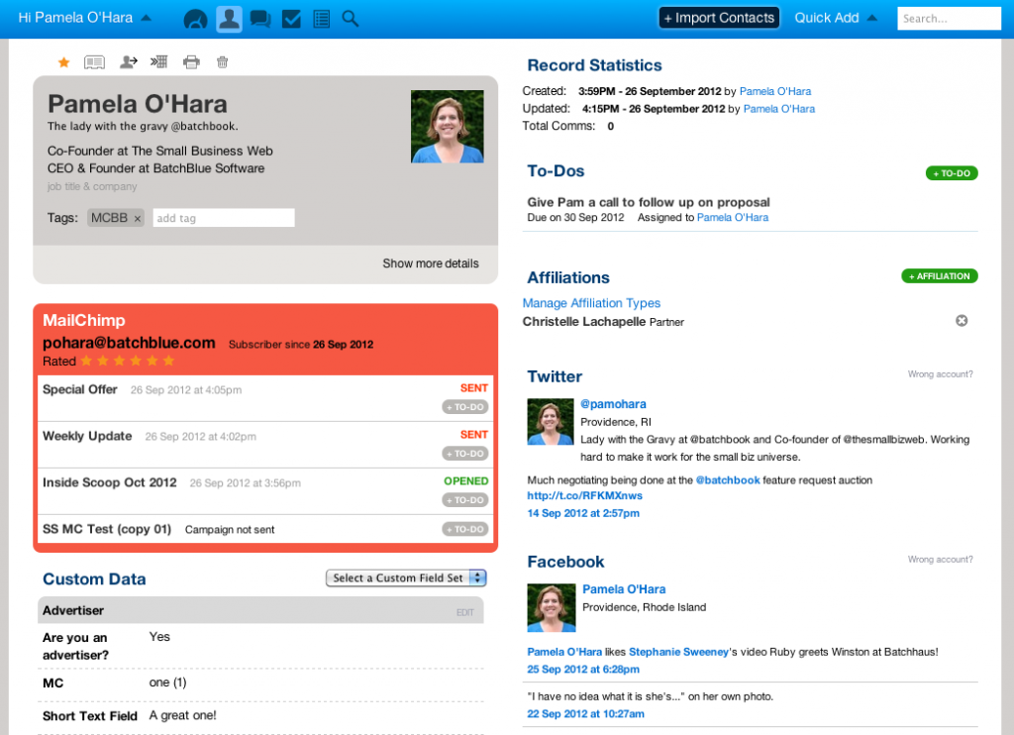Open Manage Affiliation Types link

point(591,303)
